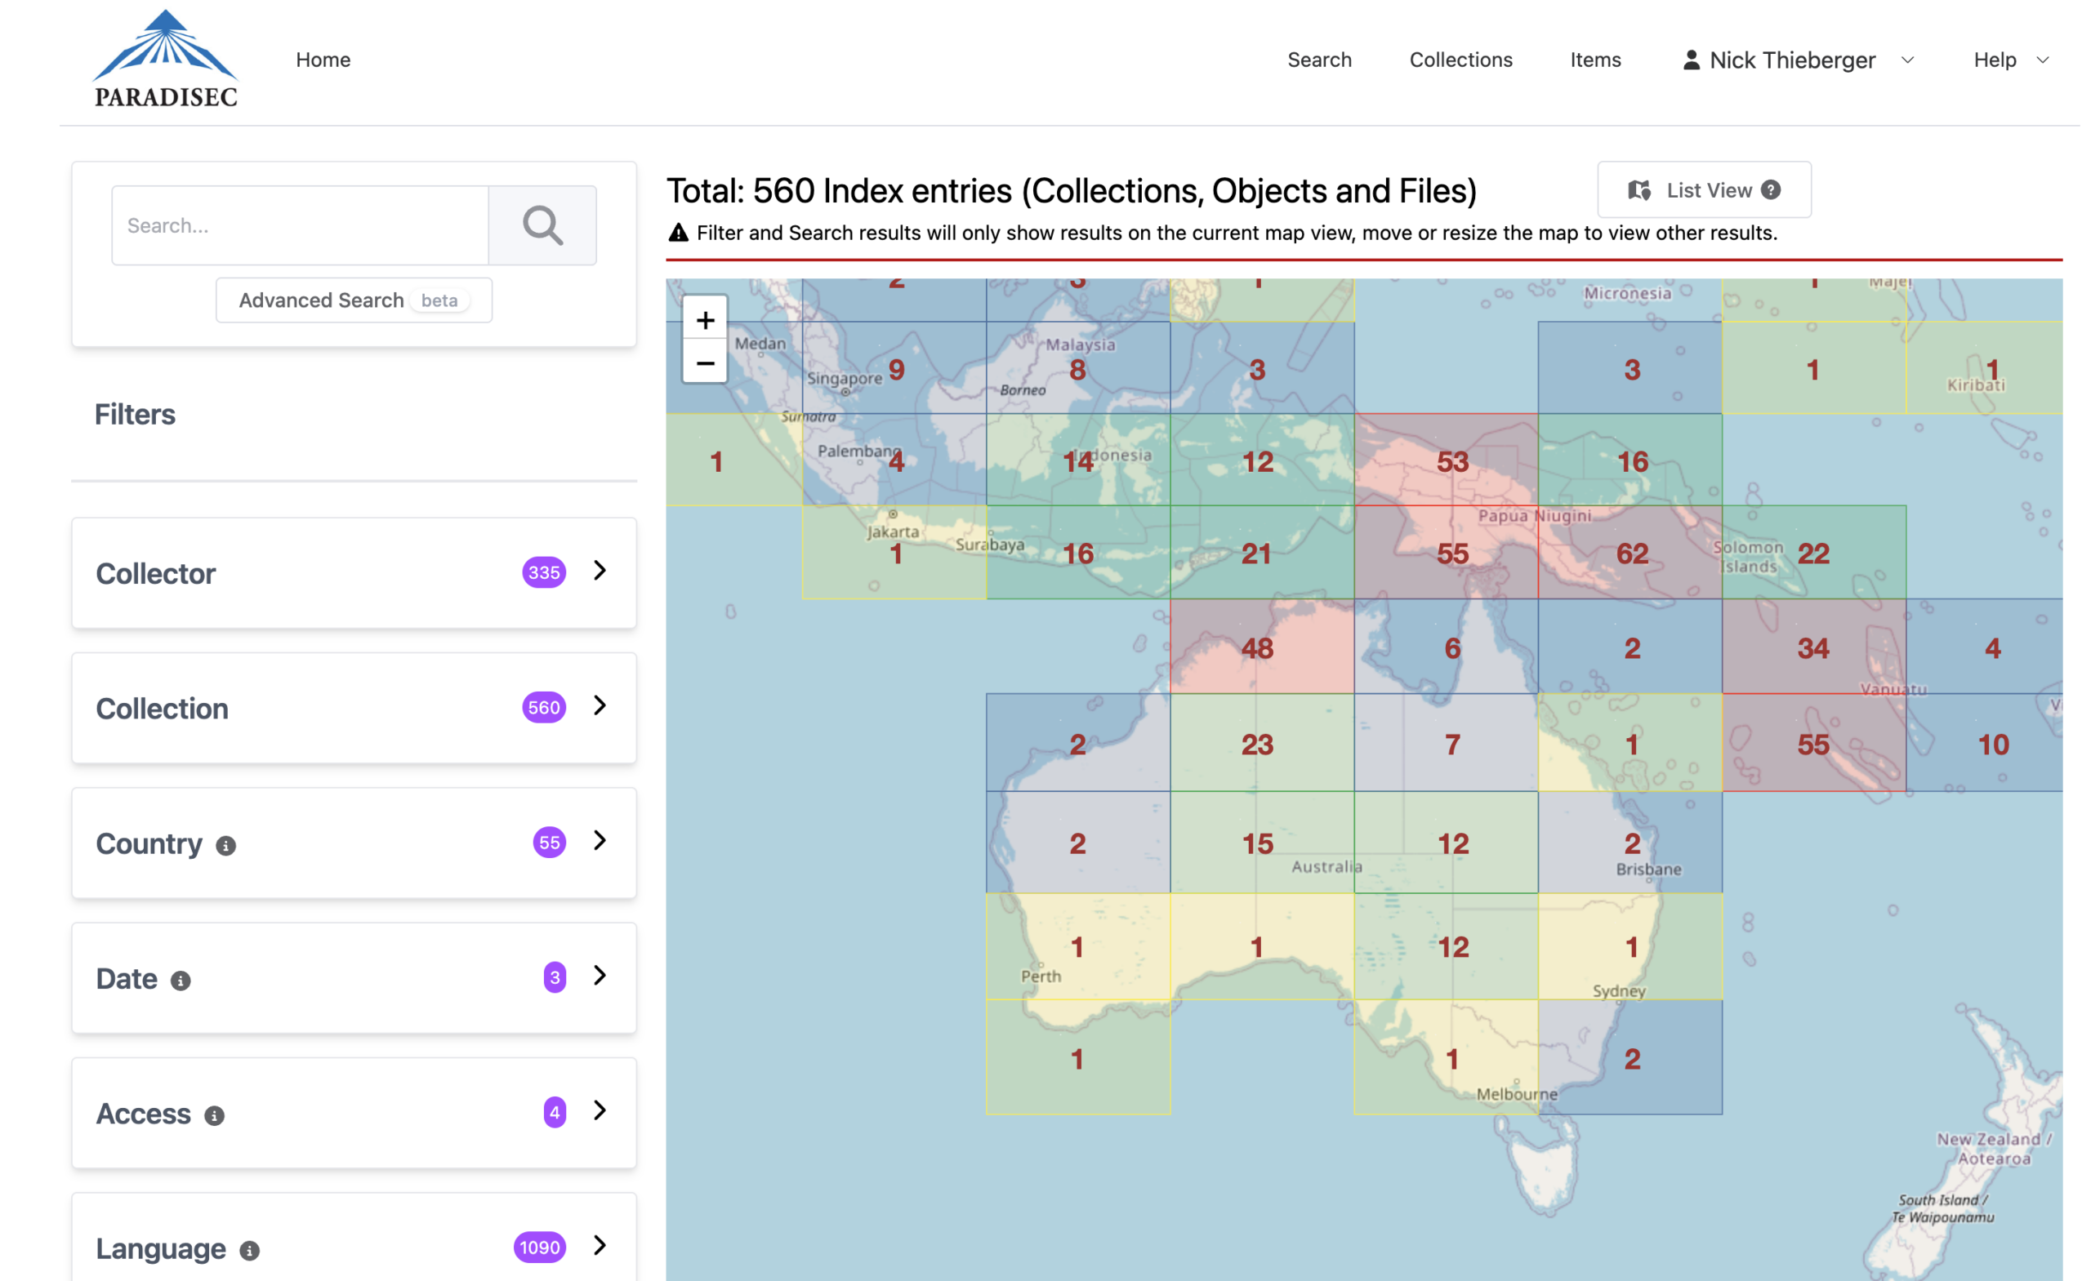Click the Access filter info icon

tap(214, 1114)
